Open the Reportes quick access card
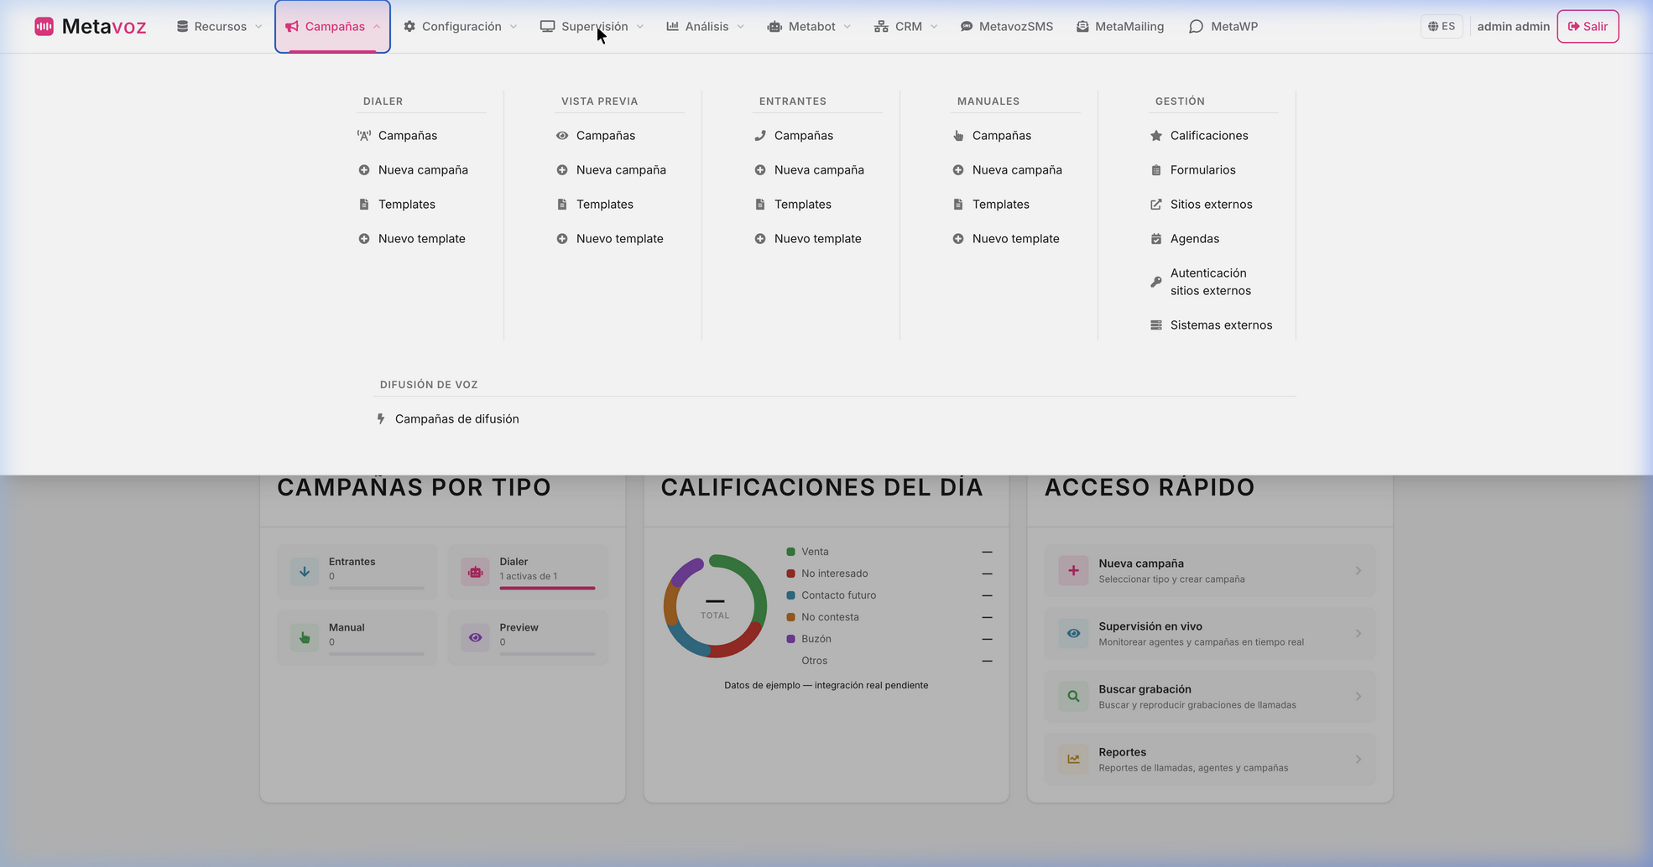 pos(1210,760)
